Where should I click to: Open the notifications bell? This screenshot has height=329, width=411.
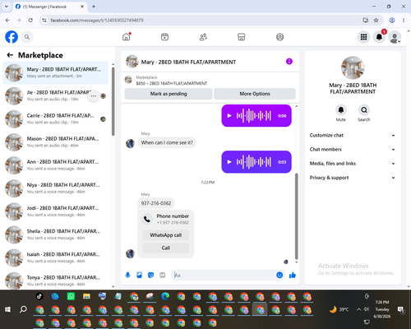click(x=379, y=37)
